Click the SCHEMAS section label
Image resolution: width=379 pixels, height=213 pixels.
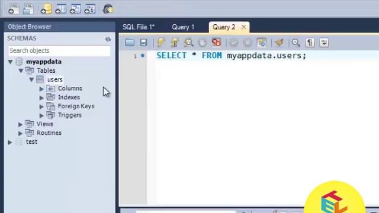pyautogui.click(x=22, y=38)
